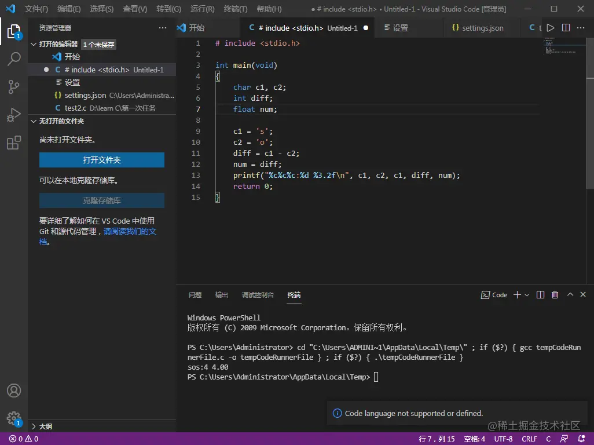This screenshot has width=594, height=445.
Task: Split the editor to the right
Action: (x=566, y=28)
